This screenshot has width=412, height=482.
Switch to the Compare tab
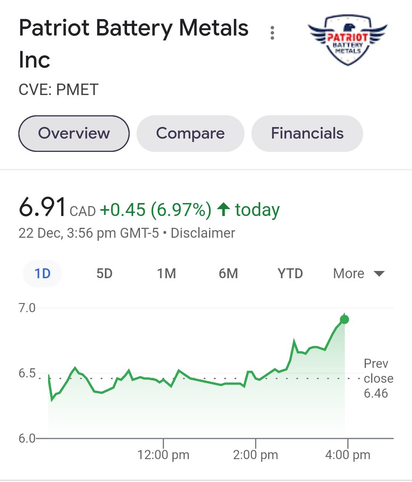click(x=190, y=134)
